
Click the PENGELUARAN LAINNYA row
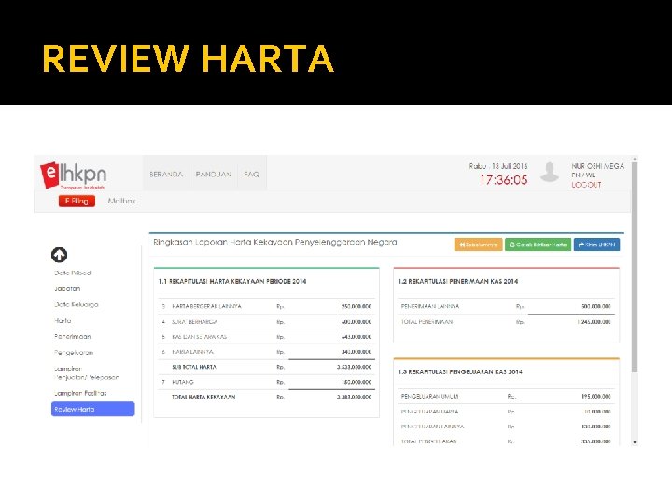pos(506,427)
